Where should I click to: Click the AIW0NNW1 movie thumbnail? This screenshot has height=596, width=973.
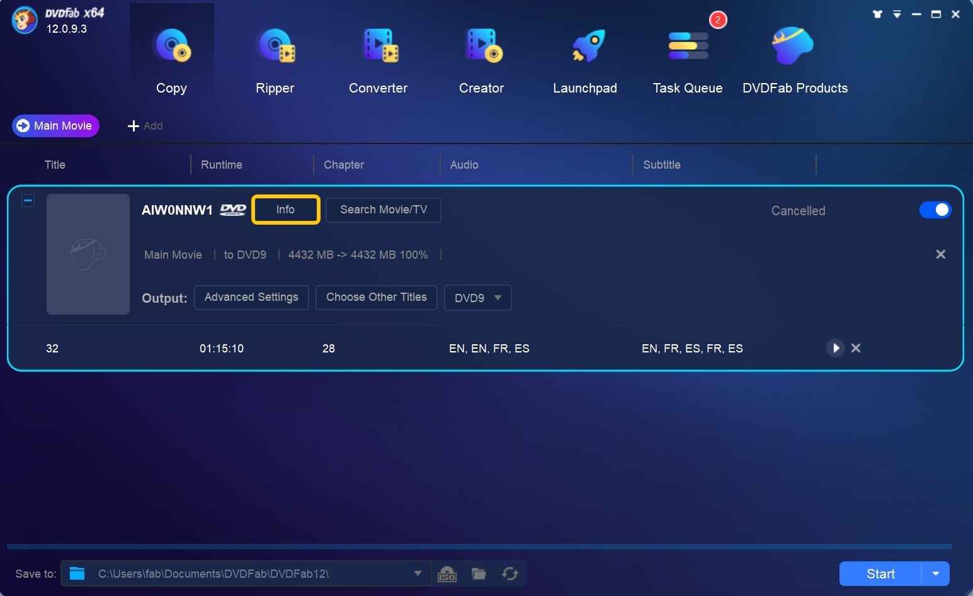88,254
